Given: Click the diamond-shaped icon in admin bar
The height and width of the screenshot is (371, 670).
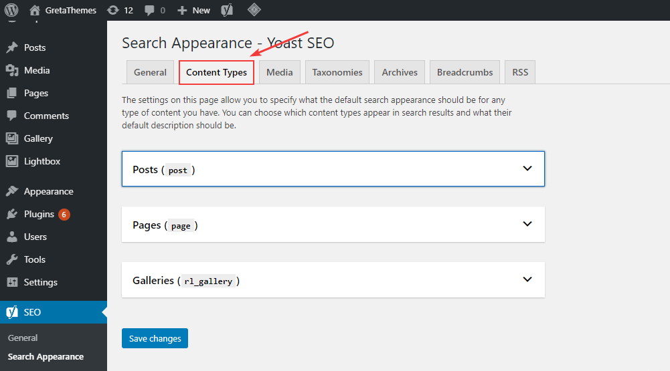Looking at the screenshot, I should (x=254, y=9).
